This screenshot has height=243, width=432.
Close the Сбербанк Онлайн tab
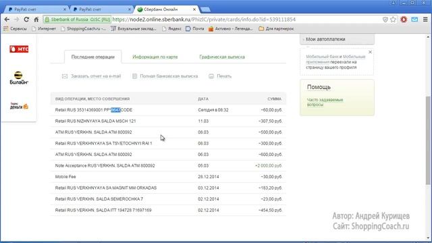[194, 9]
